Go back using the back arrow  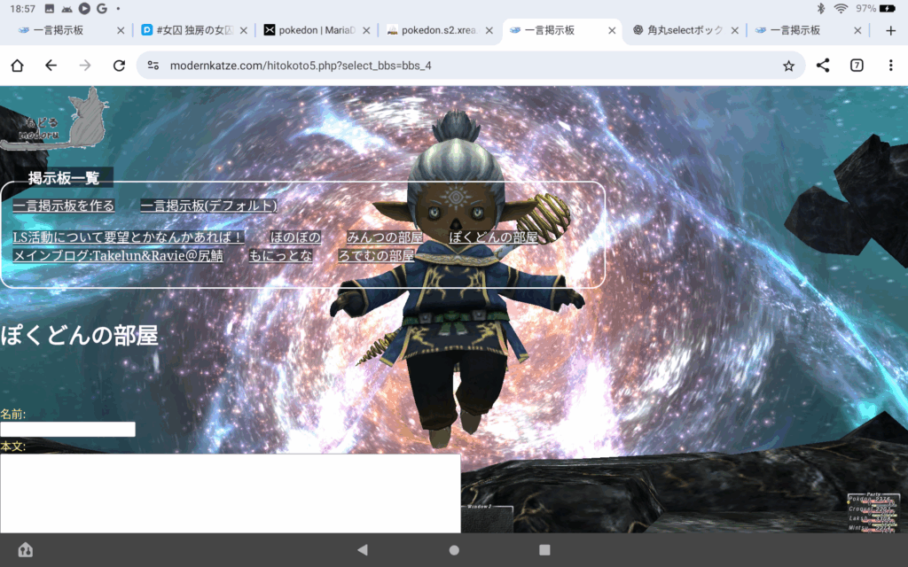click(51, 66)
